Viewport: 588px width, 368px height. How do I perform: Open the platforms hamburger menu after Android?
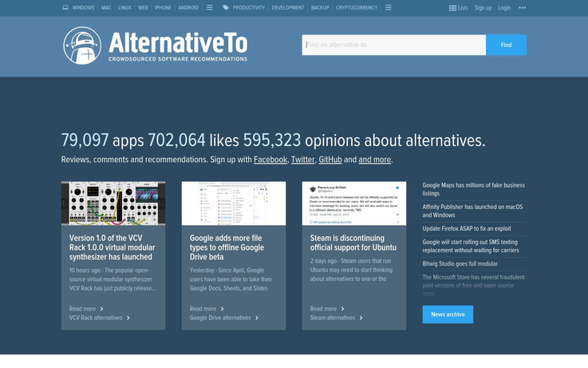[x=210, y=7]
